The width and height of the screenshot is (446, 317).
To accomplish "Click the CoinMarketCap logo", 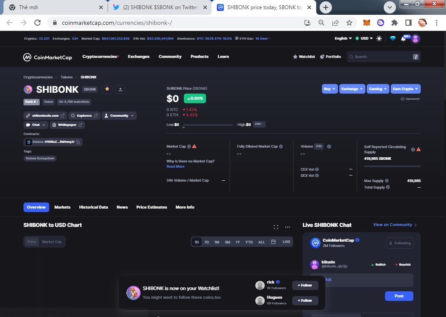I will [47, 57].
